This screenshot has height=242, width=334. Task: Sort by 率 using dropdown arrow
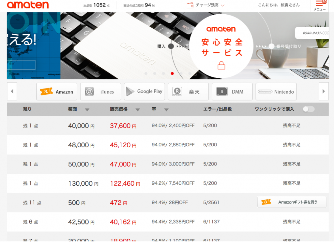click(166, 110)
